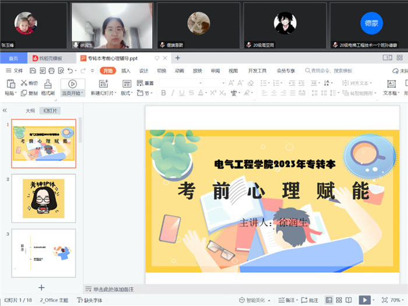Screen dimensions: 408x306
Task: Click the Cut (剪切) scissors icon
Action: 24,83
